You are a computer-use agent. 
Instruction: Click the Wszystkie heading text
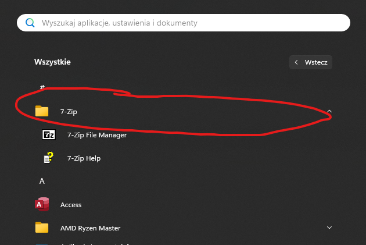[53, 62]
